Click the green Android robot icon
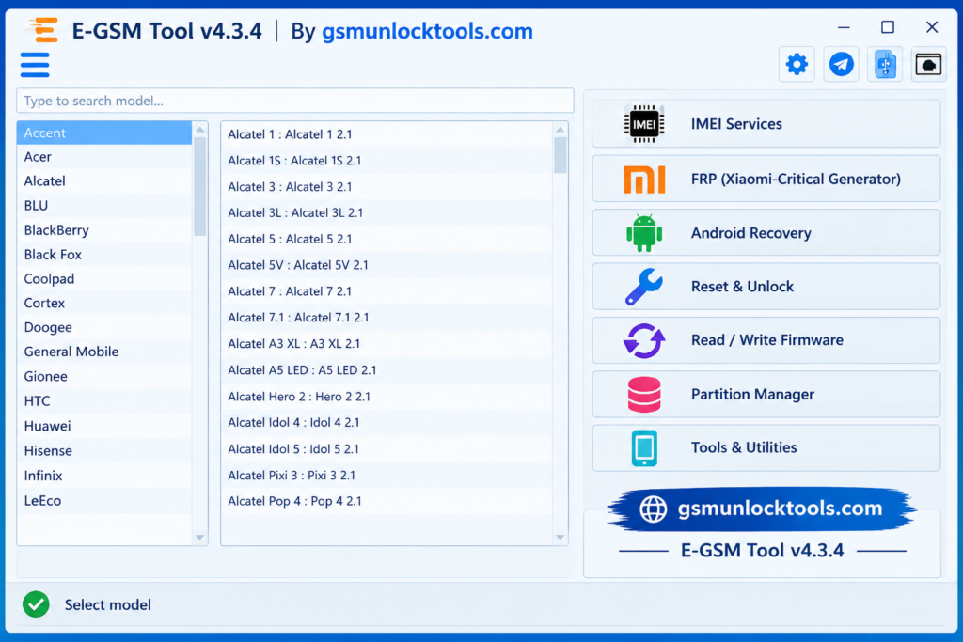Viewport: 963px width, 642px height. pyautogui.click(x=643, y=232)
